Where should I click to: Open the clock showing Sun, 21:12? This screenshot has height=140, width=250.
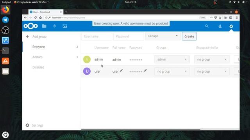130,2
